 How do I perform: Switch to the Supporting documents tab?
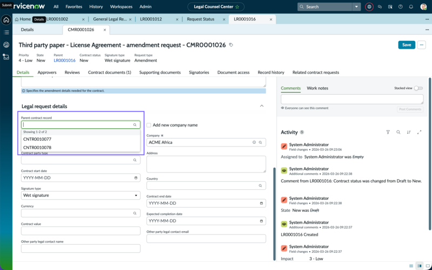pos(160,72)
